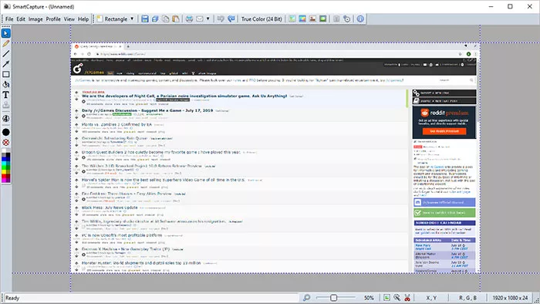
Task: Click the Send by email envelope icon
Action: 200,19
